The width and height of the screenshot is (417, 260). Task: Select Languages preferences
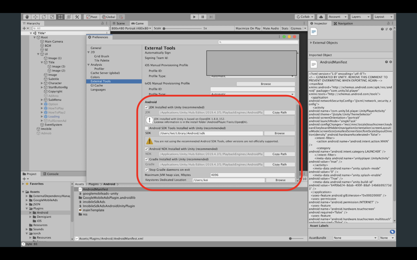98,90
